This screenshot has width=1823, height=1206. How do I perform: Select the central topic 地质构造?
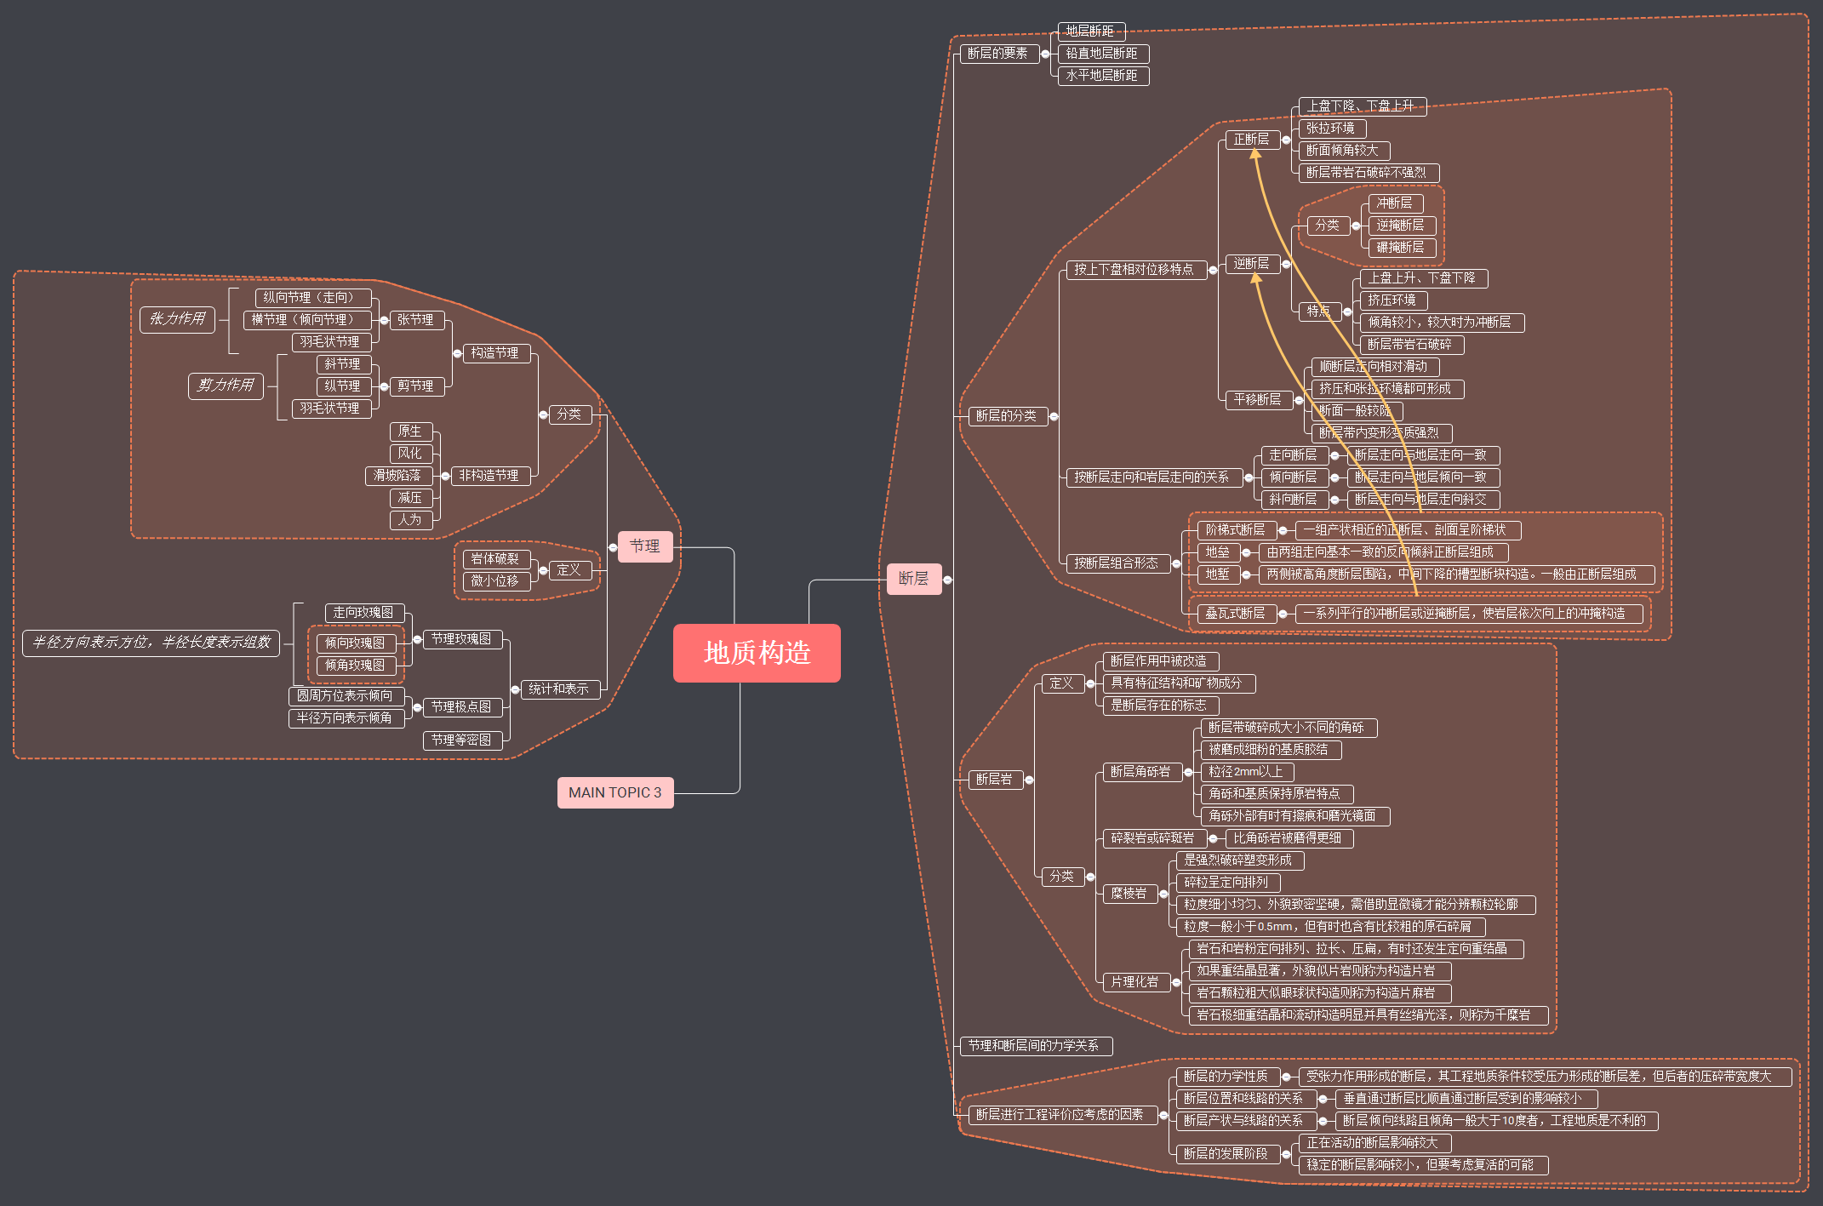(757, 653)
